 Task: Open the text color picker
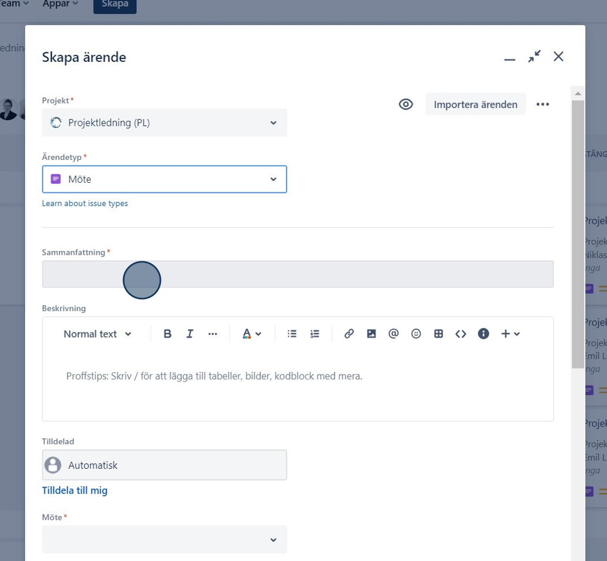tap(251, 334)
